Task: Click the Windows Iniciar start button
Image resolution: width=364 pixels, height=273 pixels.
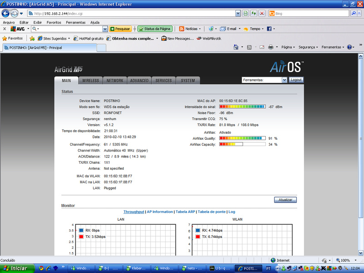Action: [17, 268]
